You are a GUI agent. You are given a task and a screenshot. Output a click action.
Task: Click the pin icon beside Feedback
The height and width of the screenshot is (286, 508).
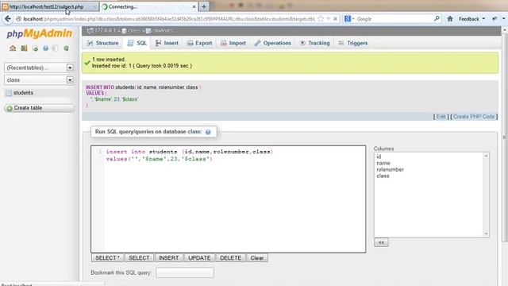495,19
